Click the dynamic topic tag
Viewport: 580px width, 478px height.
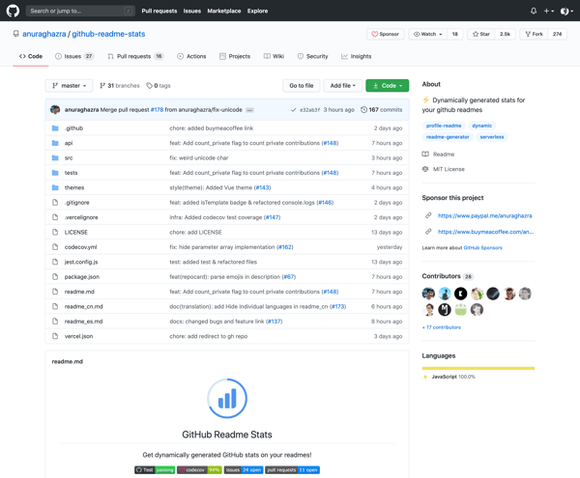pyautogui.click(x=481, y=126)
